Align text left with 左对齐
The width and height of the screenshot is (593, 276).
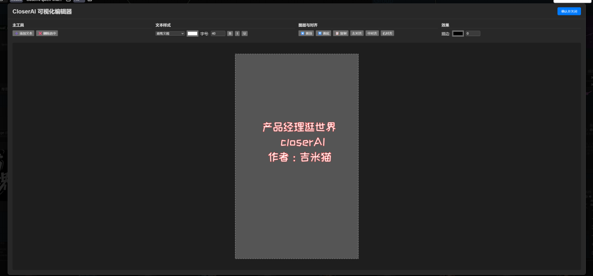357,33
